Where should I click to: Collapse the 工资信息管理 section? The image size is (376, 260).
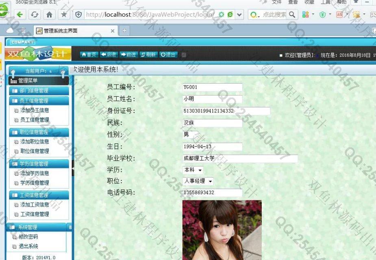[x=39, y=195]
